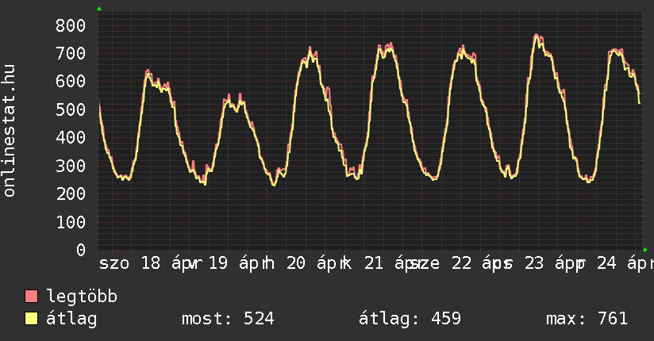Click the yellow átlag legend swatch
The height and width of the screenshot is (341, 654).
(x=32, y=319)
